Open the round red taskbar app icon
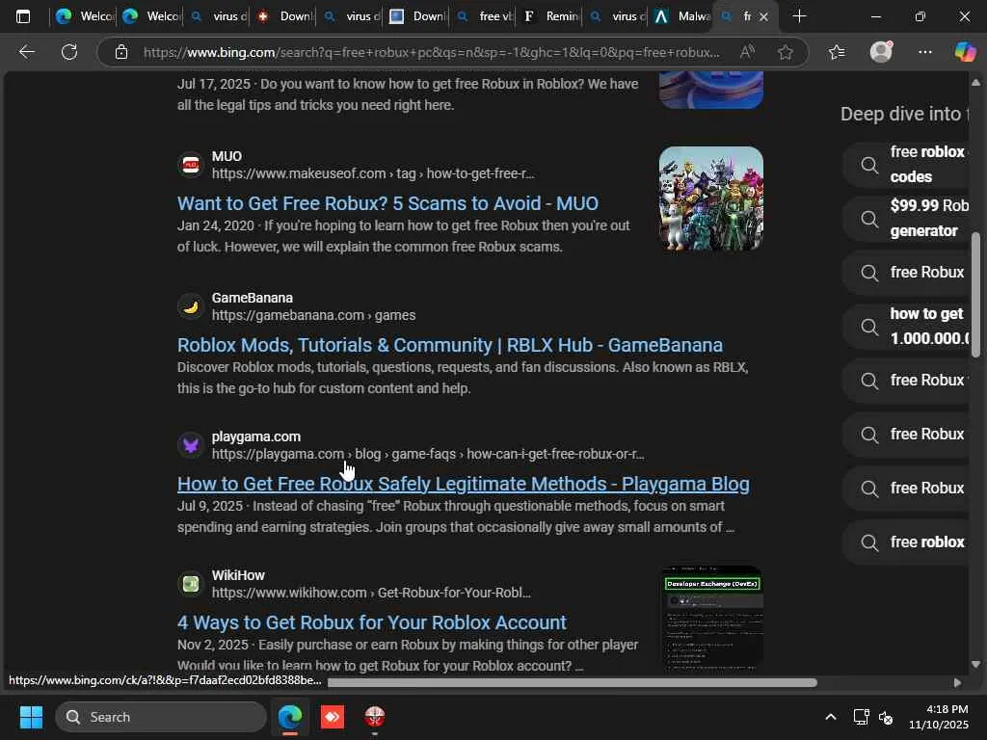 coord(375,717)
